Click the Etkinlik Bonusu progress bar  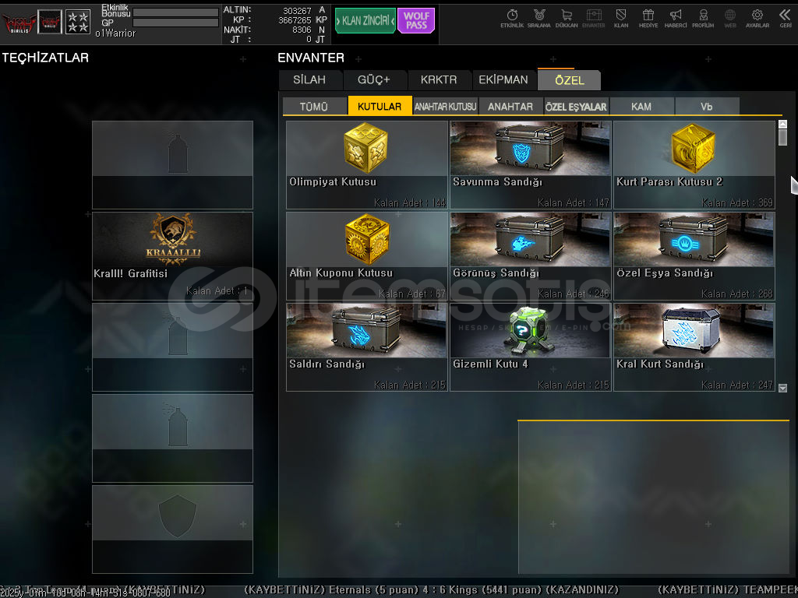point(175,12)
